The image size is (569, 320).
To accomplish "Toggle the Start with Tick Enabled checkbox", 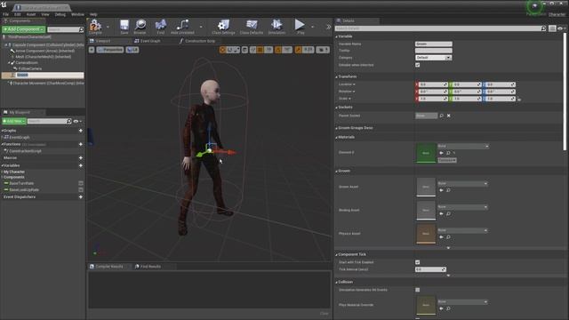I will 417,262.
